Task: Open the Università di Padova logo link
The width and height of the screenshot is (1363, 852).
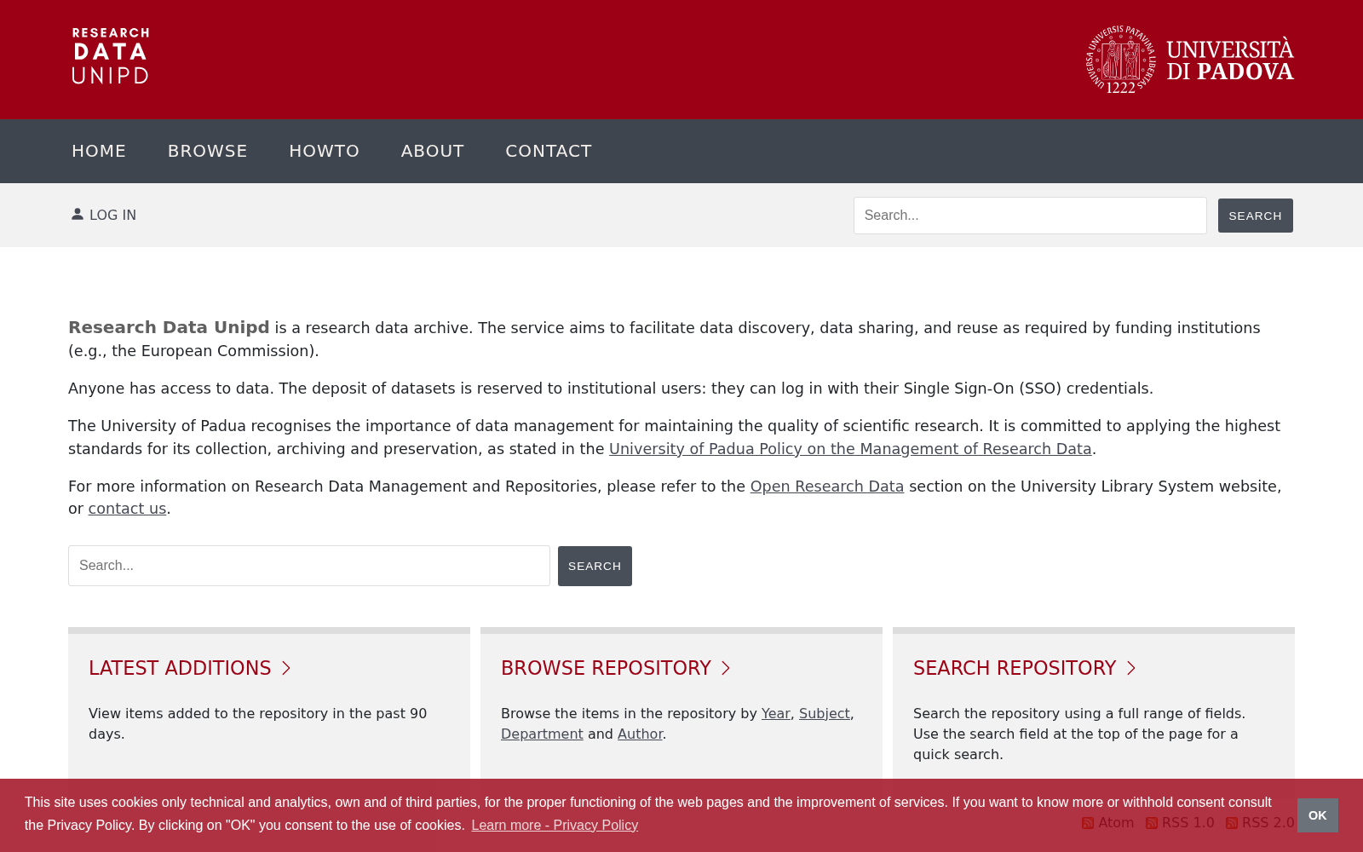Action: click(1190, 60)
